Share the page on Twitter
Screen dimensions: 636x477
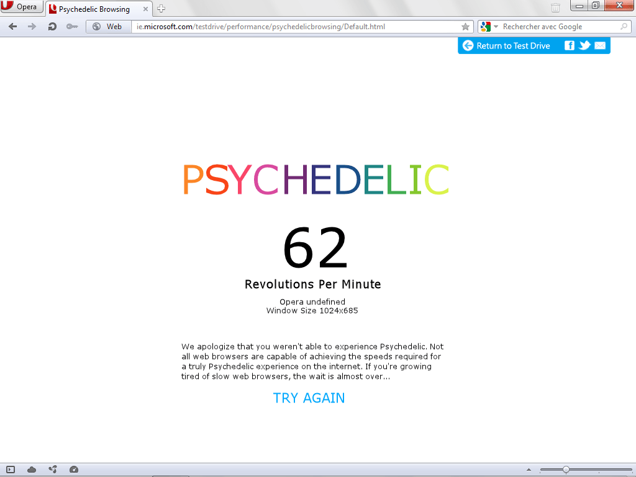(x=584, y=45)
